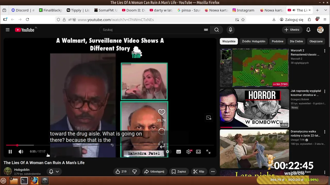Screen dimensions: 330x185
Task: Click the Utwórz create button
Action: point(292,30)
